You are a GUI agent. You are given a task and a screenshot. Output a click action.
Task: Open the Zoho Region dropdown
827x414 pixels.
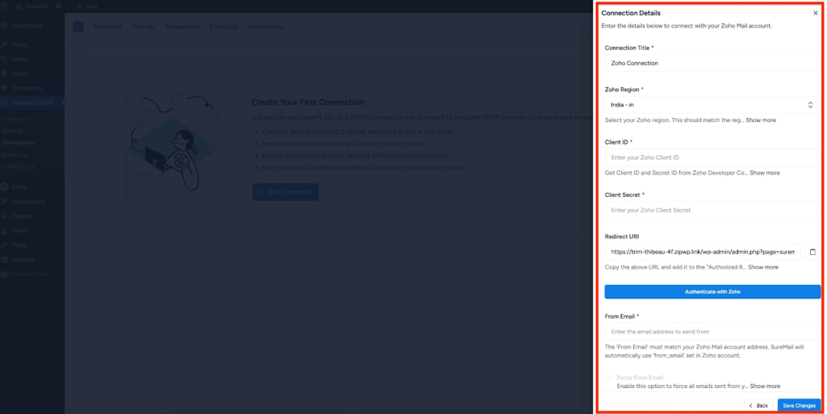pyautogui.click(x=712, y=105)
